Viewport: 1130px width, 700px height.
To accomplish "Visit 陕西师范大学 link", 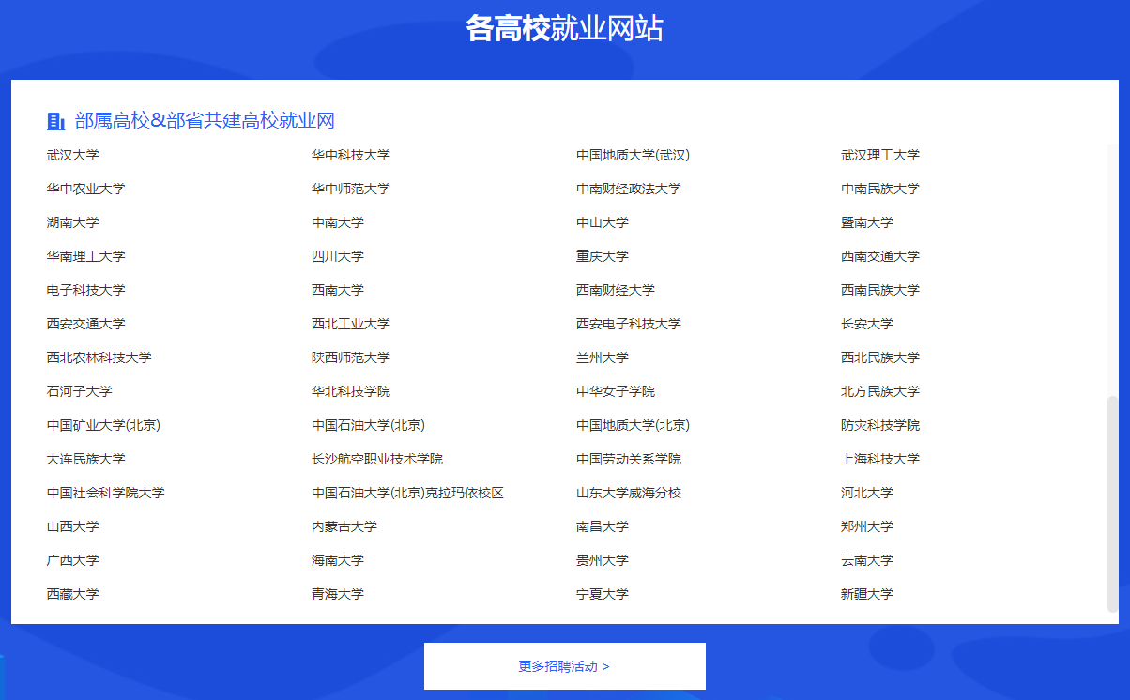I will coord(351,358).
